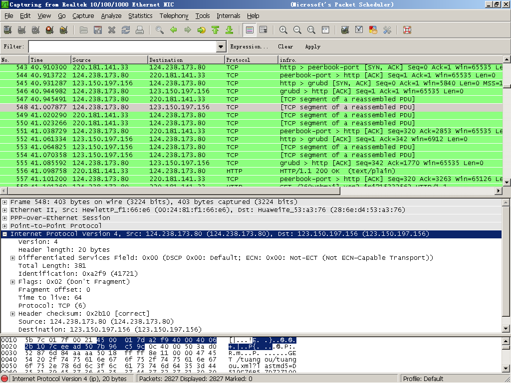Go to specific packet icon
This screenshot has width=511, height=383.
(x=202, y=30)
